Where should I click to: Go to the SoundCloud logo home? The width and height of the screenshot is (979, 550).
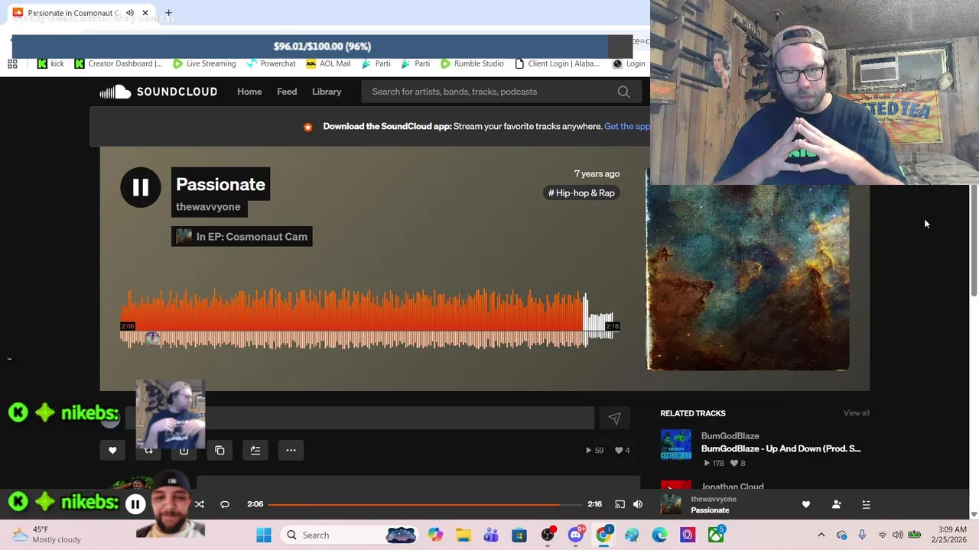[x=158, y=92]
